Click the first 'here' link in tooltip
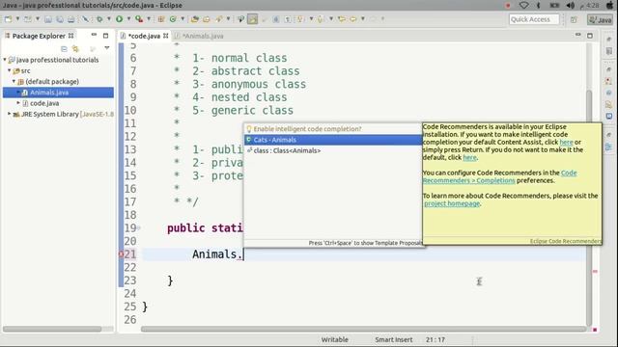The width and height of the screenshot is (618, 347). point(566,142)
